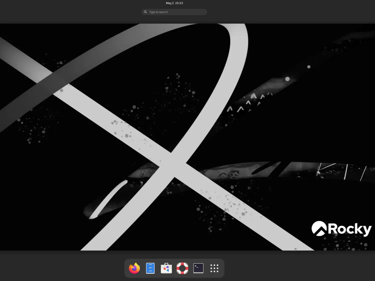Click the nine-dot Show Applications icon

pos(214,268)
